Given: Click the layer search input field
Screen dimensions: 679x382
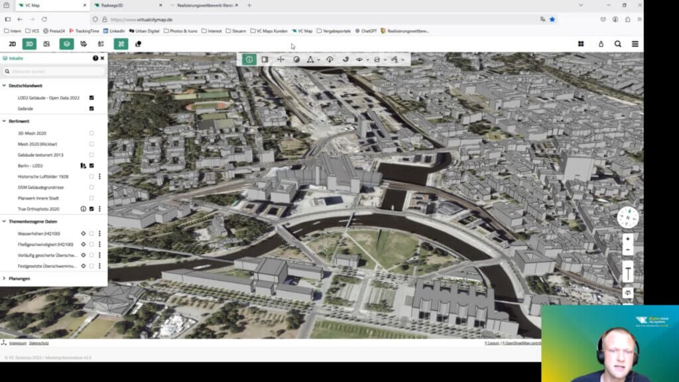Looking at the screenshot, I should (x=54, y=72).
